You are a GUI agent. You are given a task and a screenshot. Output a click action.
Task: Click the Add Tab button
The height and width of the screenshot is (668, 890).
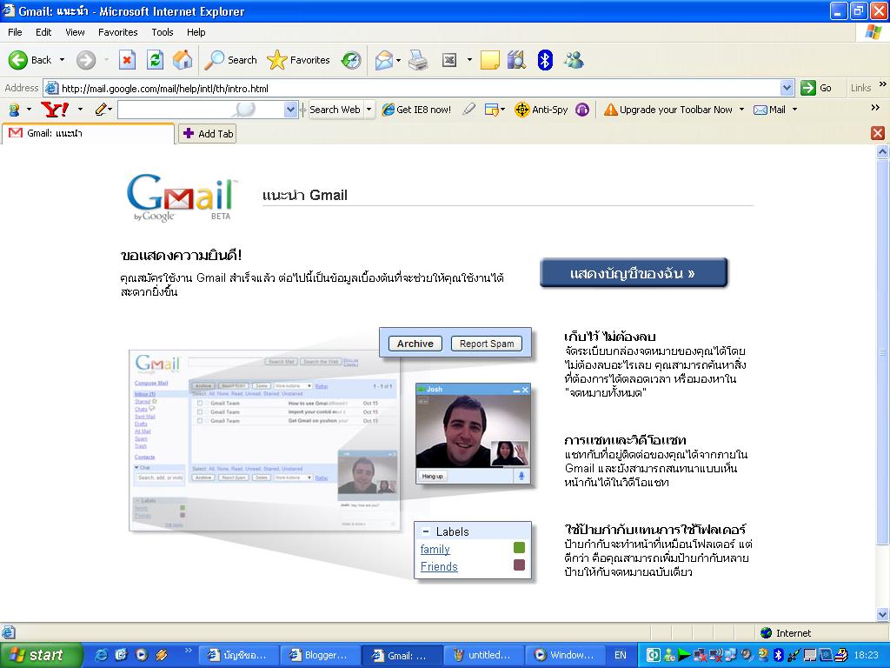207,133
